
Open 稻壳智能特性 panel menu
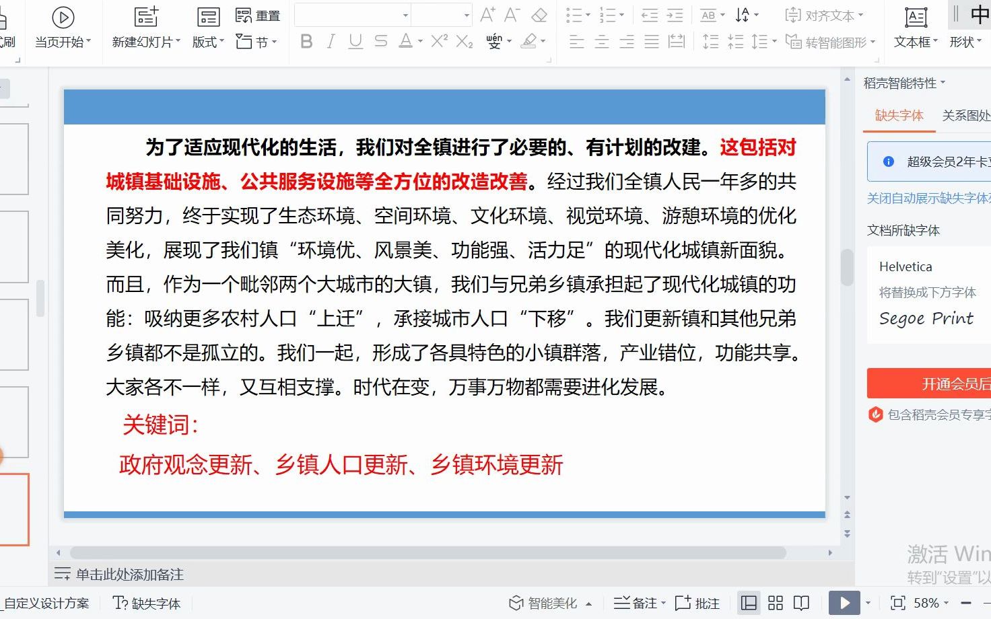904,83
